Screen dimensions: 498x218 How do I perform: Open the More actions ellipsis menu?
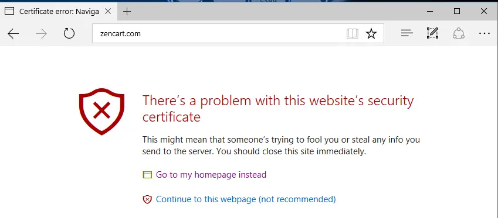tap(485, 33)
